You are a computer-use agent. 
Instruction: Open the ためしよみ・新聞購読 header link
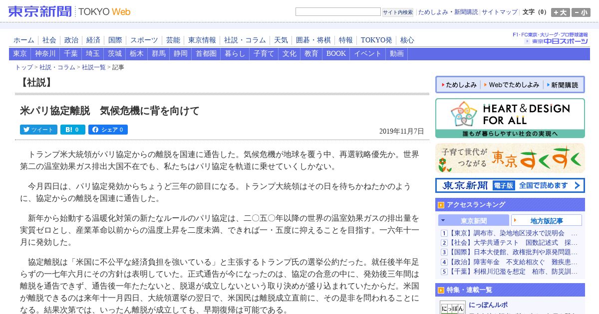click(448, 12)
